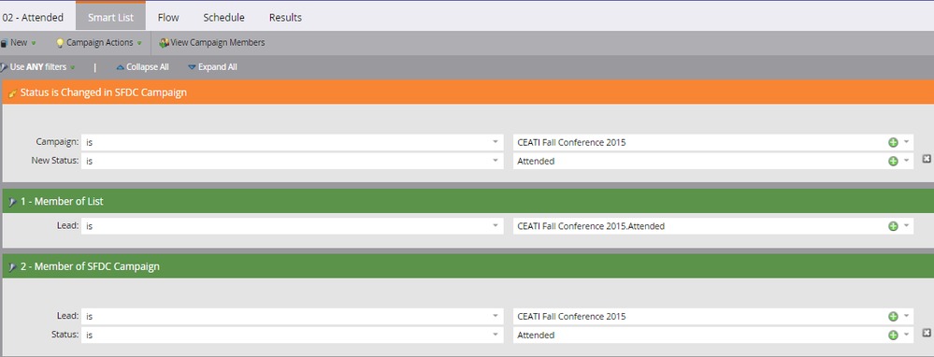Screen dimensions: 934x357
Task: Click Expand All
Action: tap(212, 67)
